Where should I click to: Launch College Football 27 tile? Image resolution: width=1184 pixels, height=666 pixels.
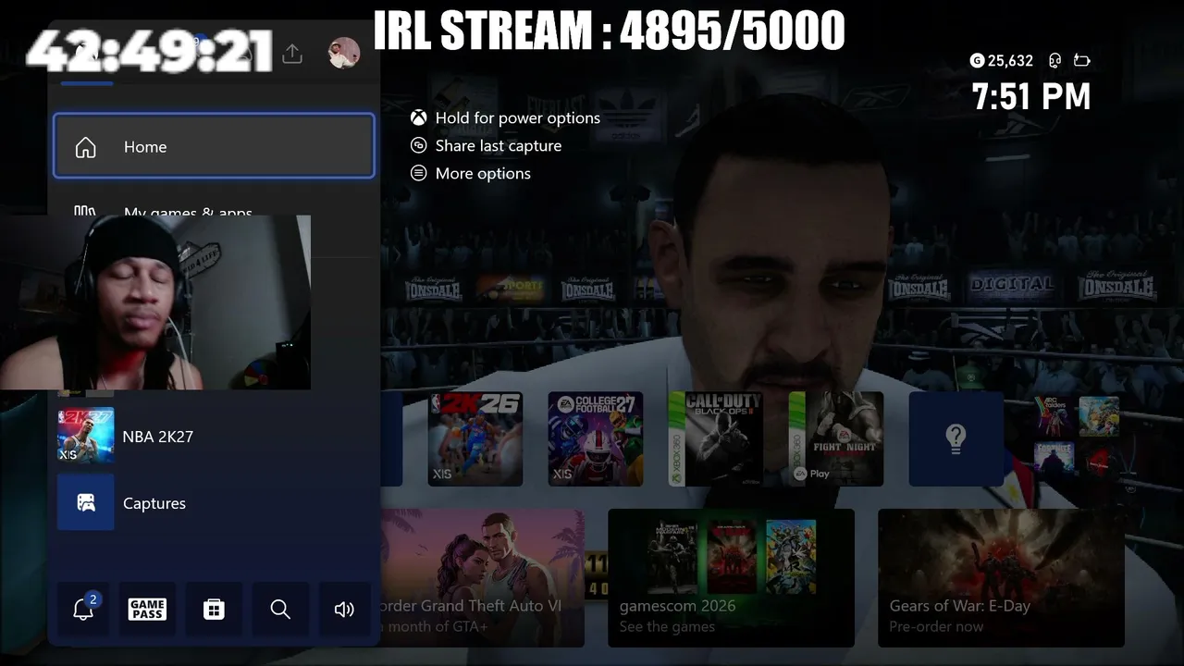pos(596,438)
